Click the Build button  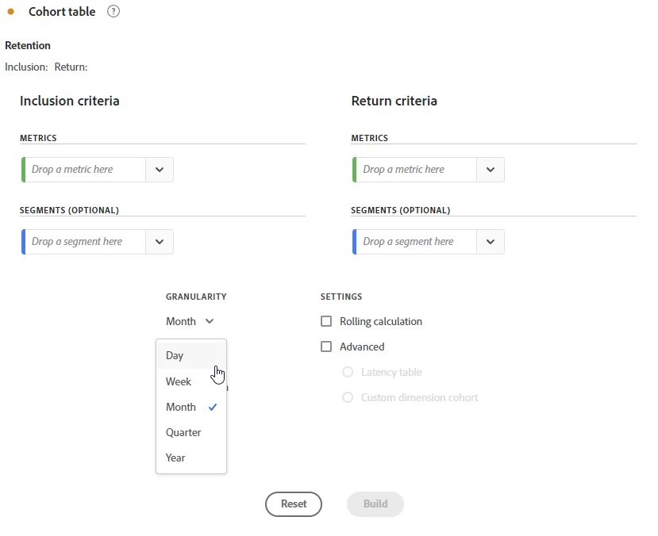coord(375,503)
